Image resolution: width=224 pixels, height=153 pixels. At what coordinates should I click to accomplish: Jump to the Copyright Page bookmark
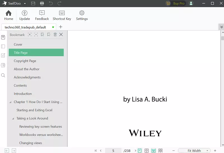[25, 61]
